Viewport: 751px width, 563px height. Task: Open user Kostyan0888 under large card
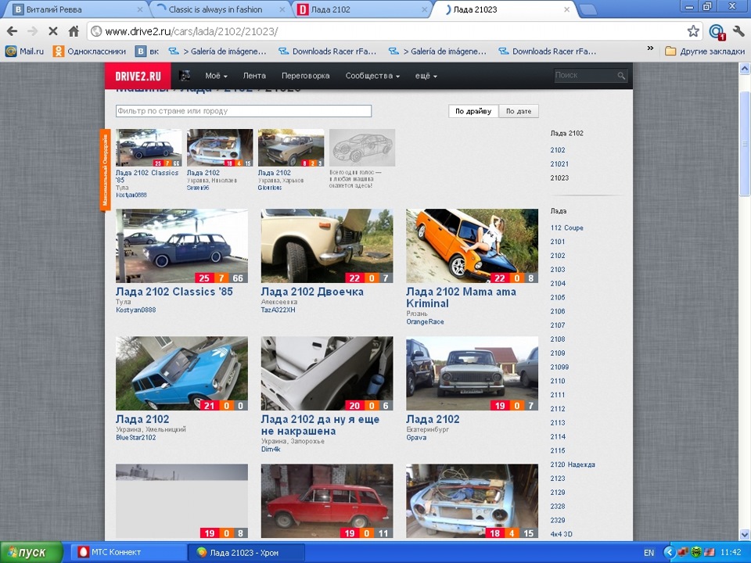coord(135,310)
